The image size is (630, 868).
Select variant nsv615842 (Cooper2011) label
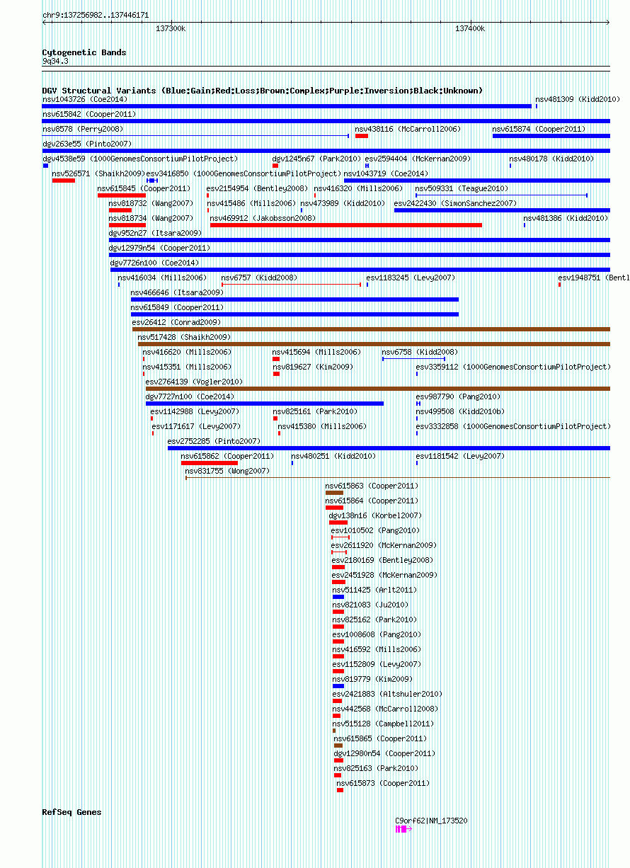(x=89, y=115)
